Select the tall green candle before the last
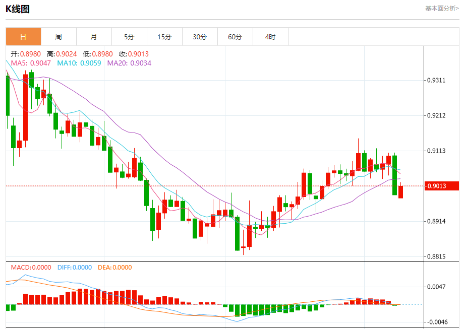 pyautogui.click(x=394, y=175)
